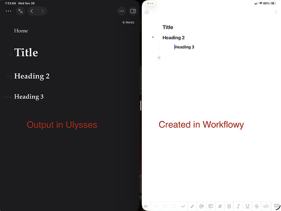Collapse the Heading 2 bullet triangle
The height and width of the screenshot is (211, 281).
point(153,38)
